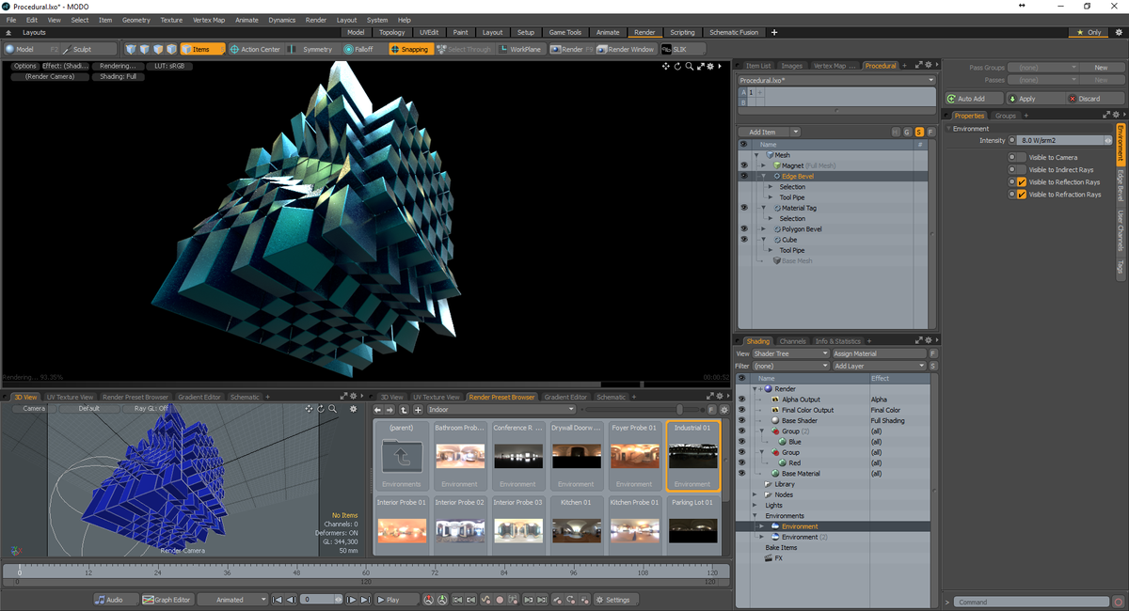
Task: Switch to the Channels tab
Action: click(793, 341)
